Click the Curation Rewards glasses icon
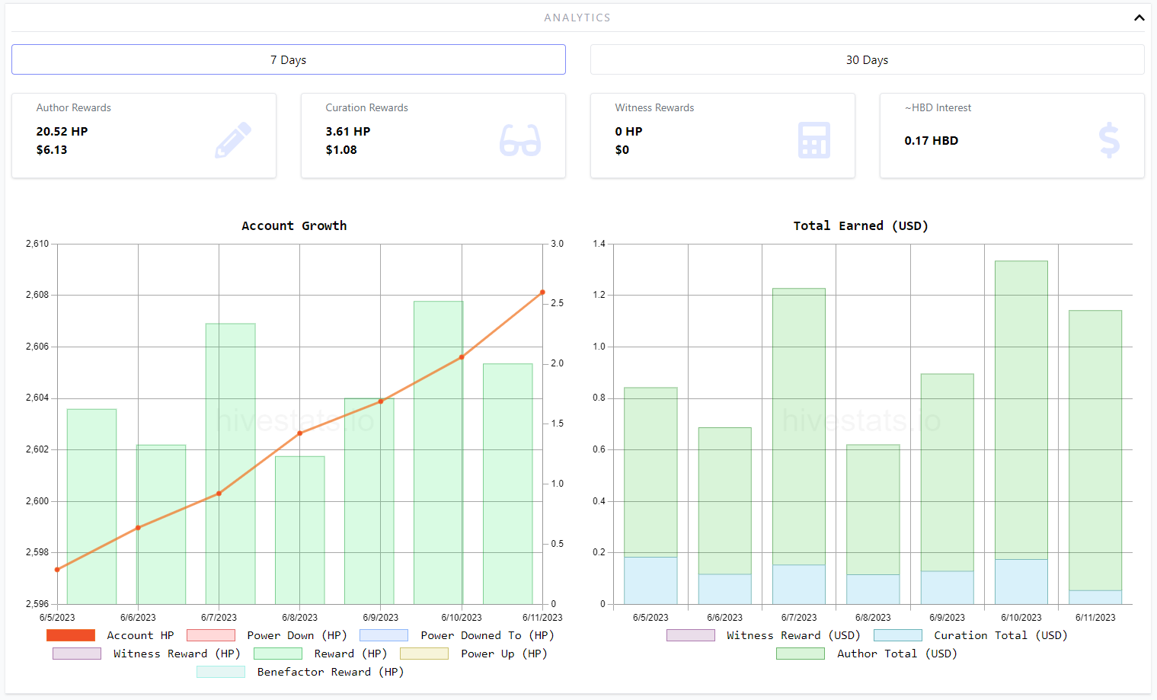Viewport: 1157px width, 700px height. pos(520,140)
